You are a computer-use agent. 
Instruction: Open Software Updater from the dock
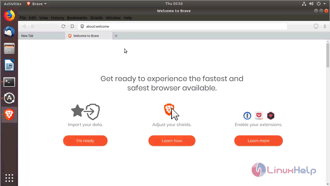tap(9, 98)
